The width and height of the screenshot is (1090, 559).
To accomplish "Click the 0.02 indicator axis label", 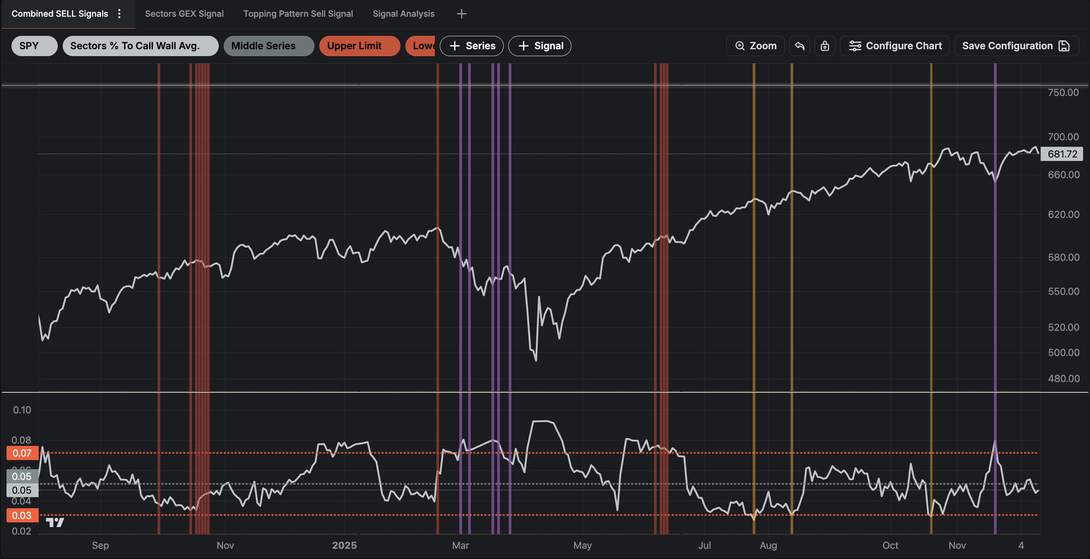I will [x=22, y=531].
